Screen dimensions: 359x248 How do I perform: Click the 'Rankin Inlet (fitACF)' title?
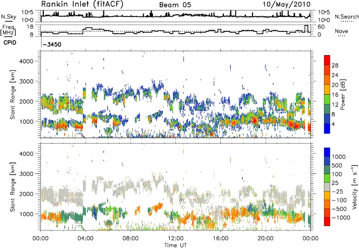click(x=82, y=4)
